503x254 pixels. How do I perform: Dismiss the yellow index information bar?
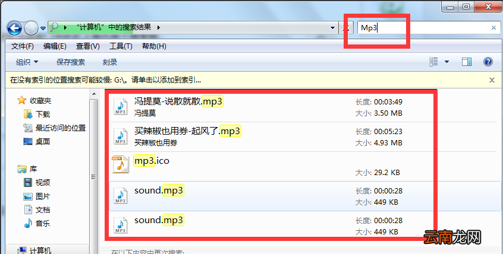pyautogui.click(x=492, y=80)
